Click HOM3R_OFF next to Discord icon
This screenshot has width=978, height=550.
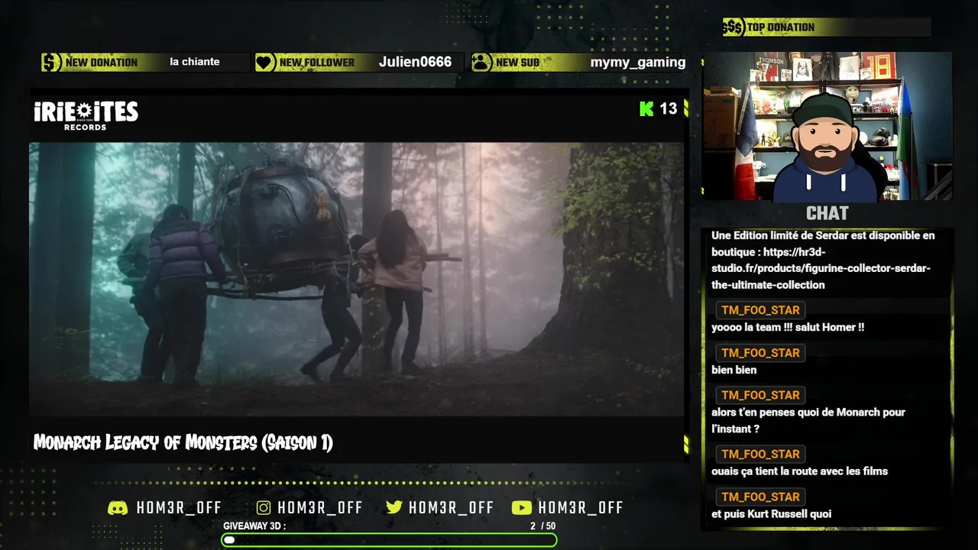click(x=179, y=508)
